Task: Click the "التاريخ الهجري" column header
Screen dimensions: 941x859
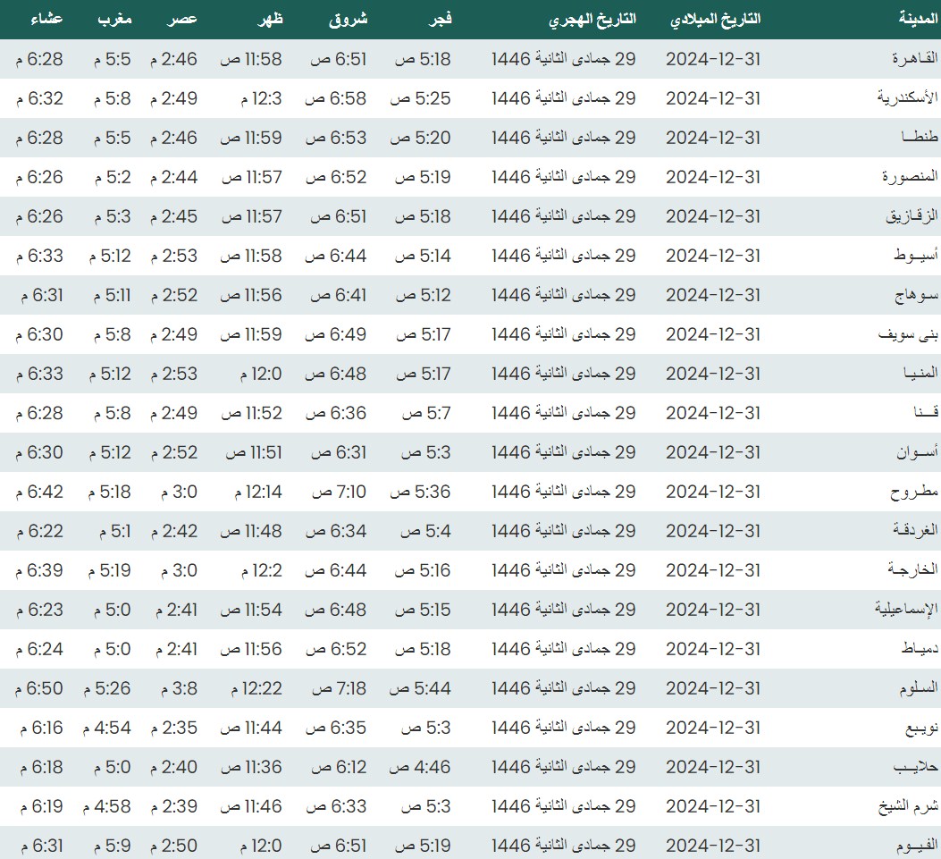Action: 591,20
